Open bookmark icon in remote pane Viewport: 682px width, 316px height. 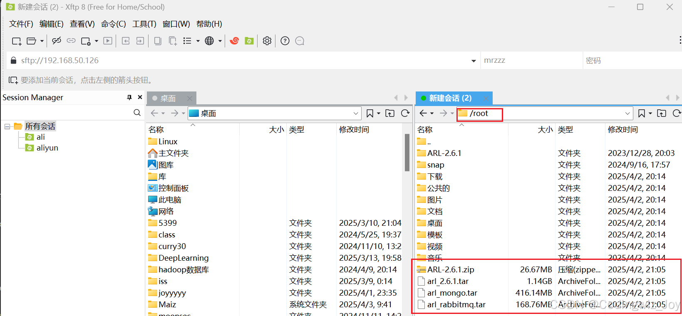coord(642,113)
